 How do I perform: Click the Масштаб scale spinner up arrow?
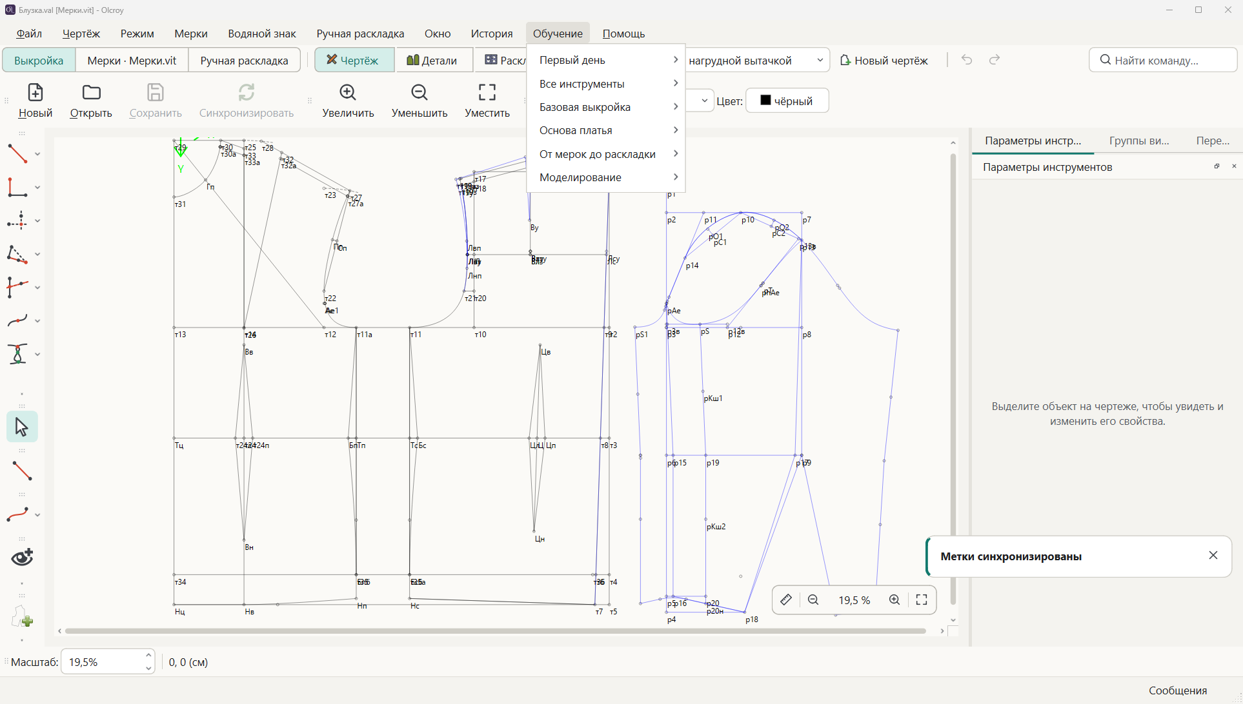click(148, 655)
